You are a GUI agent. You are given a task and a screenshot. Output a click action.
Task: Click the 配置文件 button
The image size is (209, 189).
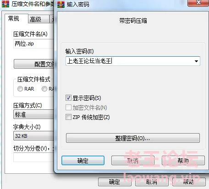[34, 64]
